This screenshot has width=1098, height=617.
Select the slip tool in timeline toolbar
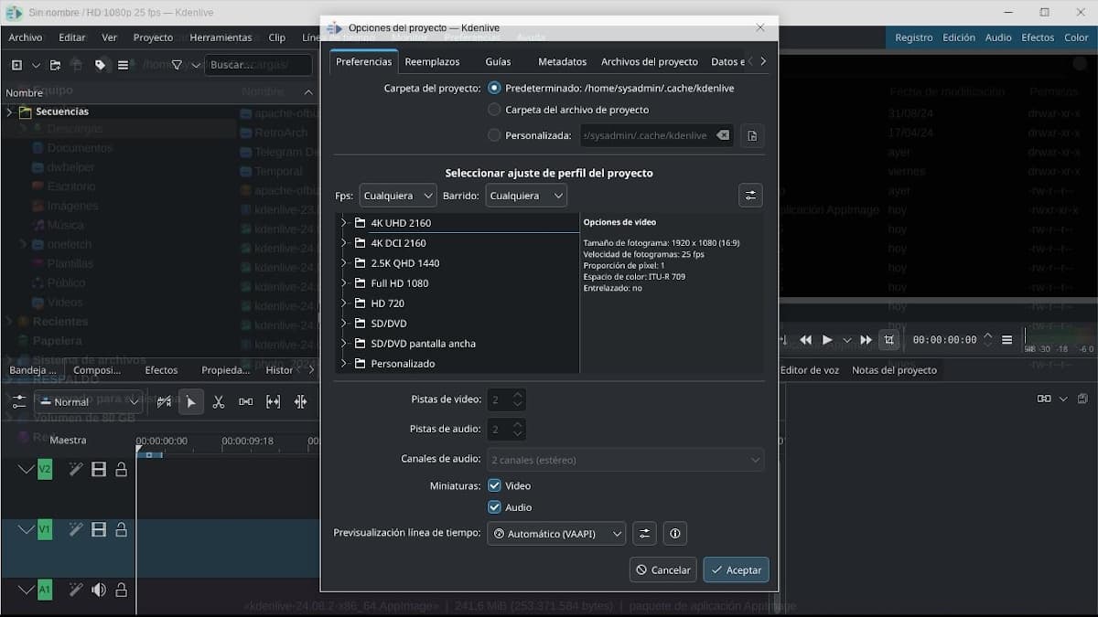274,401
